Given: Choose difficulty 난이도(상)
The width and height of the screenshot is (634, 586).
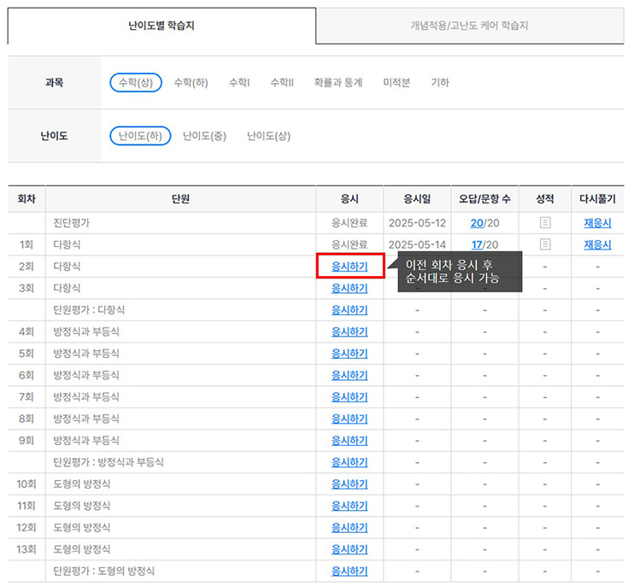Looking at the screenshot, I should click(269, 136).
